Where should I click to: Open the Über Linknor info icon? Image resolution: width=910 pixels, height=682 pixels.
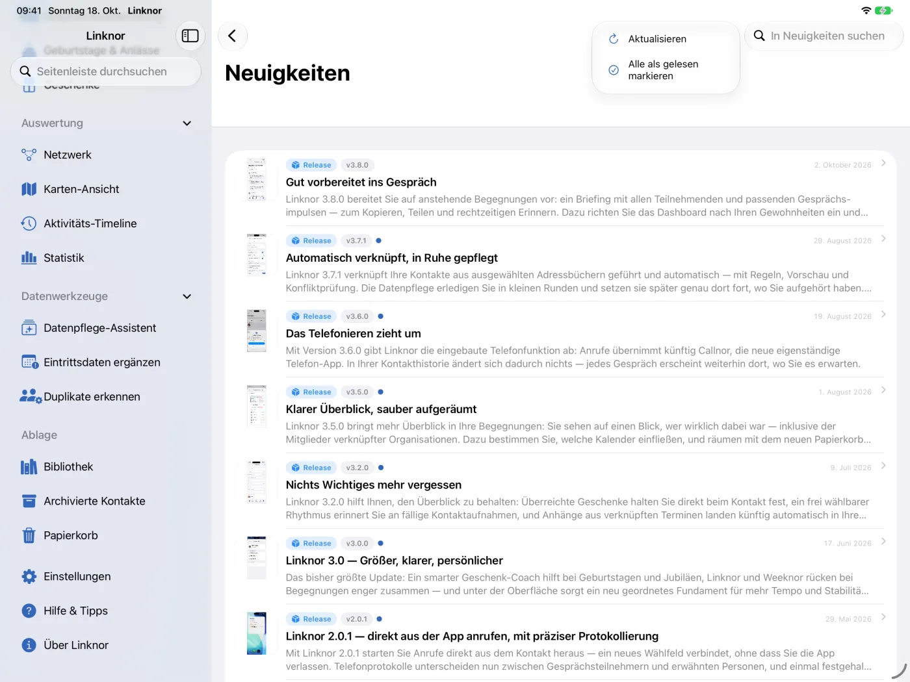tap(29, 646)
